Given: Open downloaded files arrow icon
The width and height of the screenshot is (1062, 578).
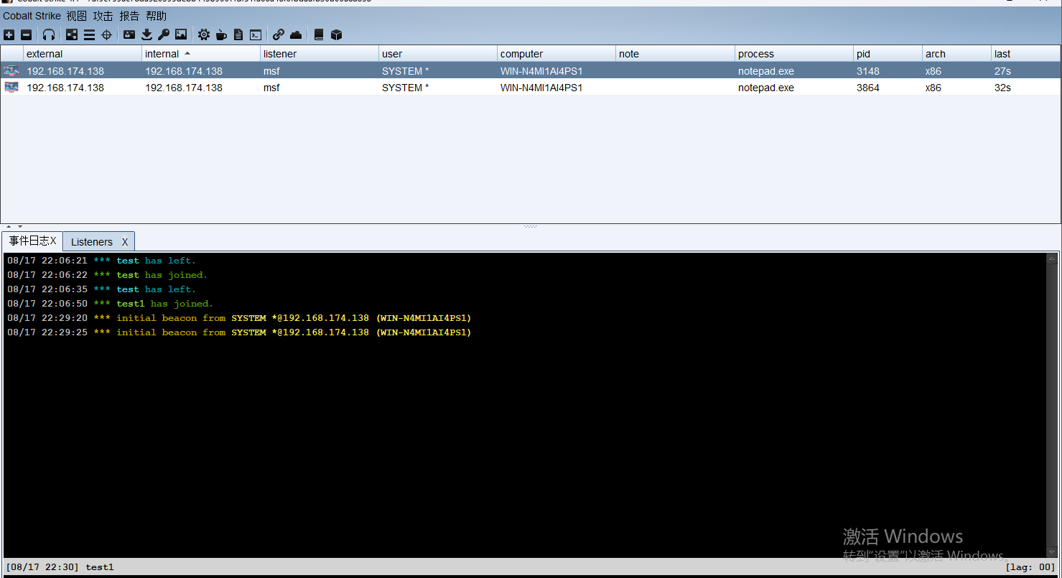Looking at the screenshot, I should pos(146,34).
